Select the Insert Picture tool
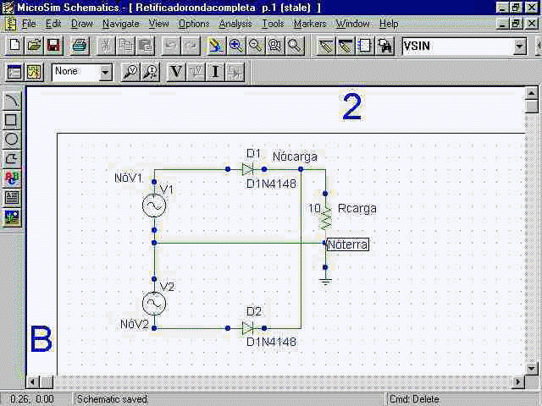Image resolution: width=542 pixels, height=406 pixels. 12,217
